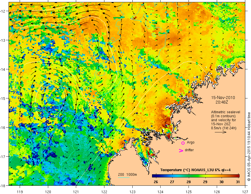Image resolution: width=251 pixels, height=194 pixels.
Task: Click the '-16' latitude axis label
Action: 3,128
